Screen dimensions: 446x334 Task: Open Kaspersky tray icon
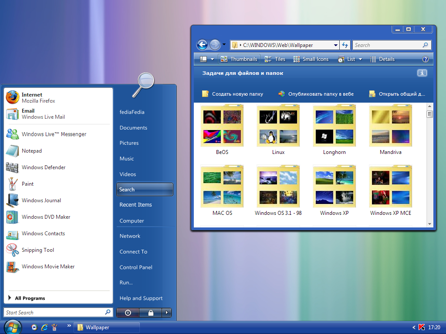point(422,327)
